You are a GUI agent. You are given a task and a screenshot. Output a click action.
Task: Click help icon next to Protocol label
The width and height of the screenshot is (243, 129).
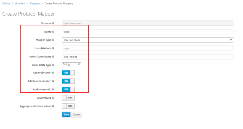(53, 23)
